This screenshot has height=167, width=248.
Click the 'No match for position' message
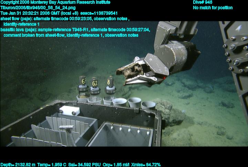213,8
